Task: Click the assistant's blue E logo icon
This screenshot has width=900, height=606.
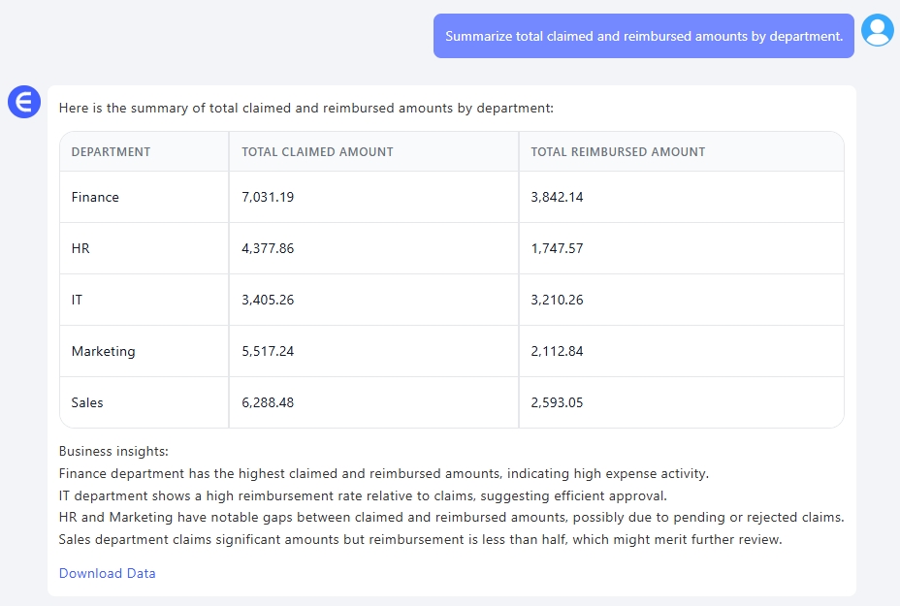Action: pyautogui.click(x=23, y=102)
